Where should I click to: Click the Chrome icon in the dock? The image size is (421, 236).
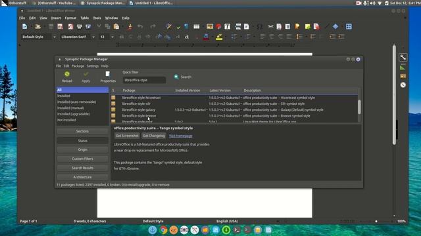coord(163,230)
